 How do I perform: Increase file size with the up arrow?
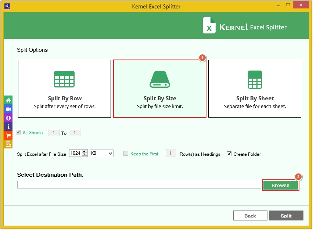84,151
